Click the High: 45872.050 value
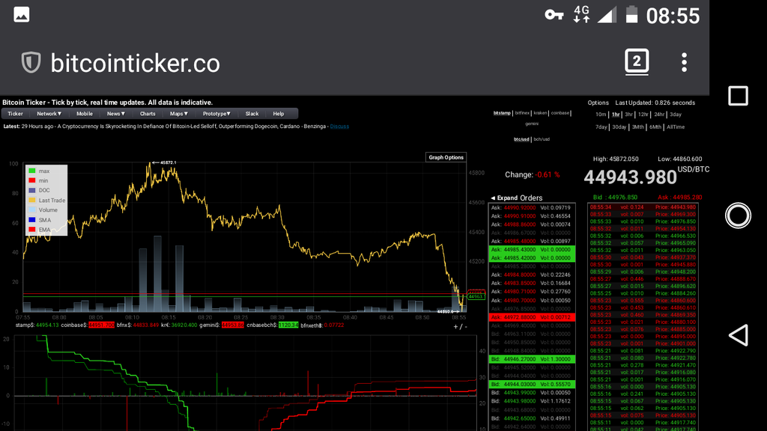This screenshot has width=767, height=431. [616, 159]
